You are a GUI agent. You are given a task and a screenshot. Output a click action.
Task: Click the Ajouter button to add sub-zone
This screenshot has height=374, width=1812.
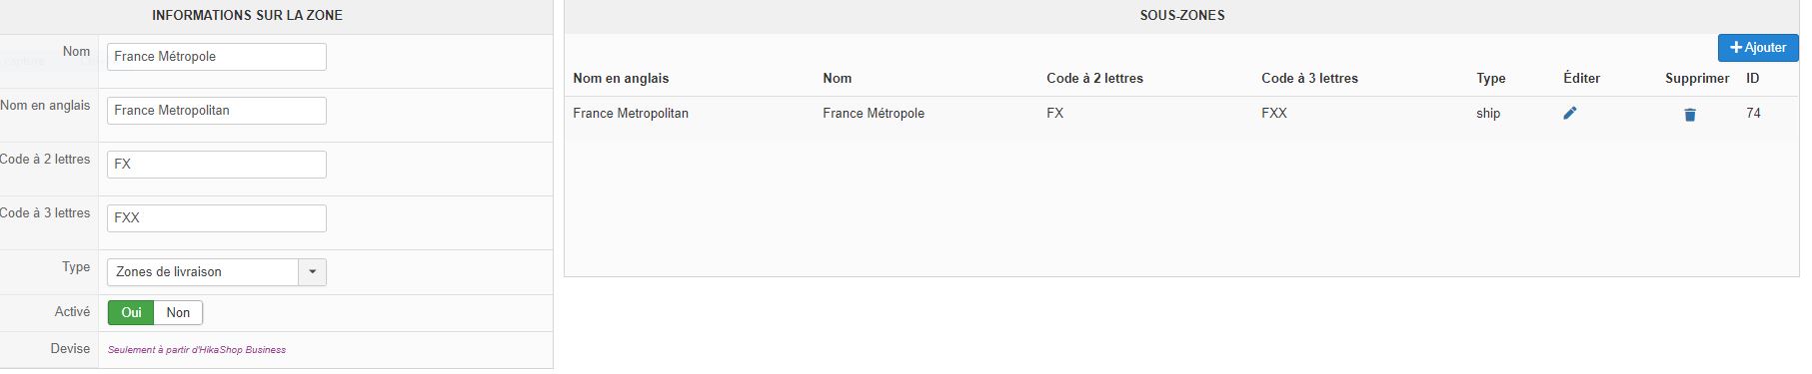click(1758, 48)
